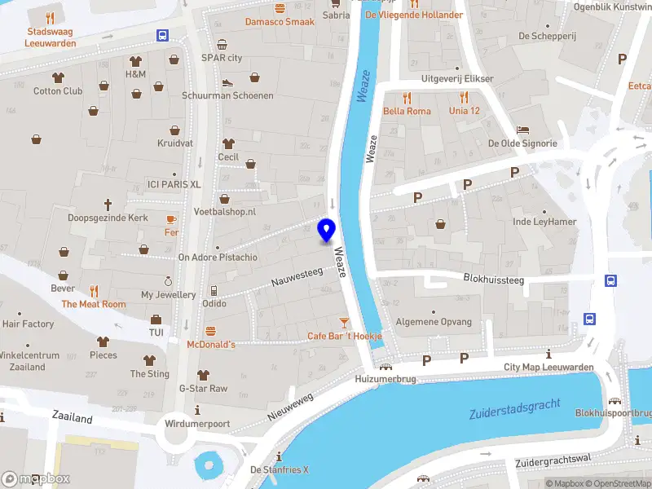Select the bus stop icon near Blokhuissteeg
This screenshot has height=489, width=652.
point(610,280)
